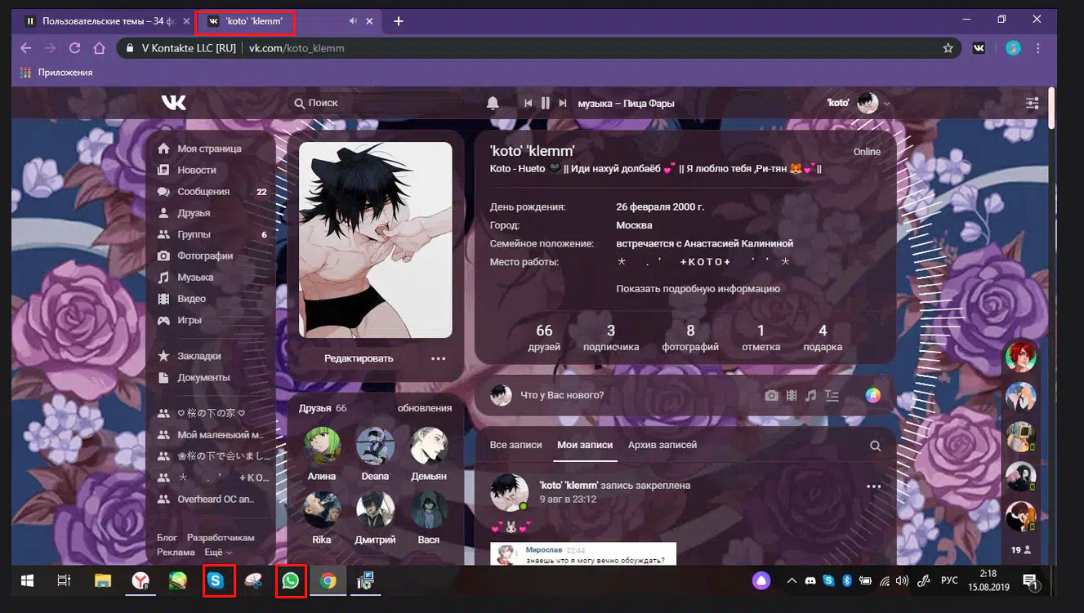
Task: Click the Видео sidebar icon
Action: [163, 299]
